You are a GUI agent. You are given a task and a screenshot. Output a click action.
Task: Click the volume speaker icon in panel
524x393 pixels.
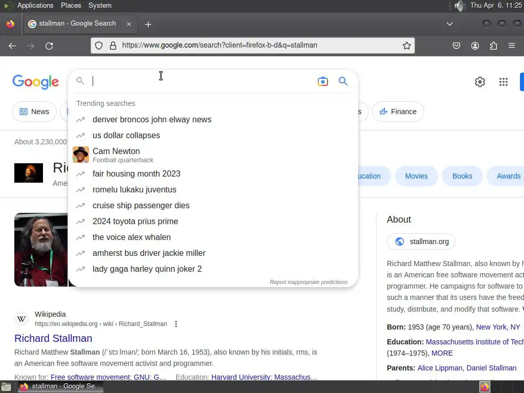[460, 6]
